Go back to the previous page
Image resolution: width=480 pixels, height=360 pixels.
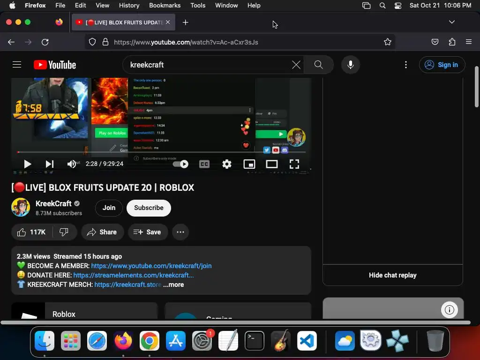pyautogui.click(x=11, y=42)
